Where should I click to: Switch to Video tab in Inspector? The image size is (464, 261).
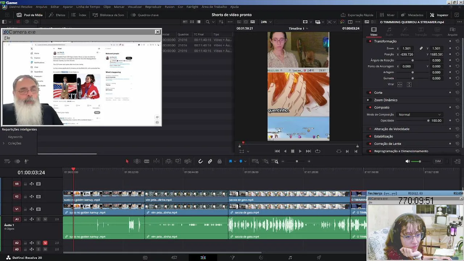click(374, 32)
